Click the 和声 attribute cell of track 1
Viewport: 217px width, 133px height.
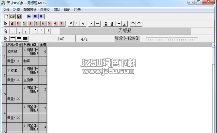point(31,61)
